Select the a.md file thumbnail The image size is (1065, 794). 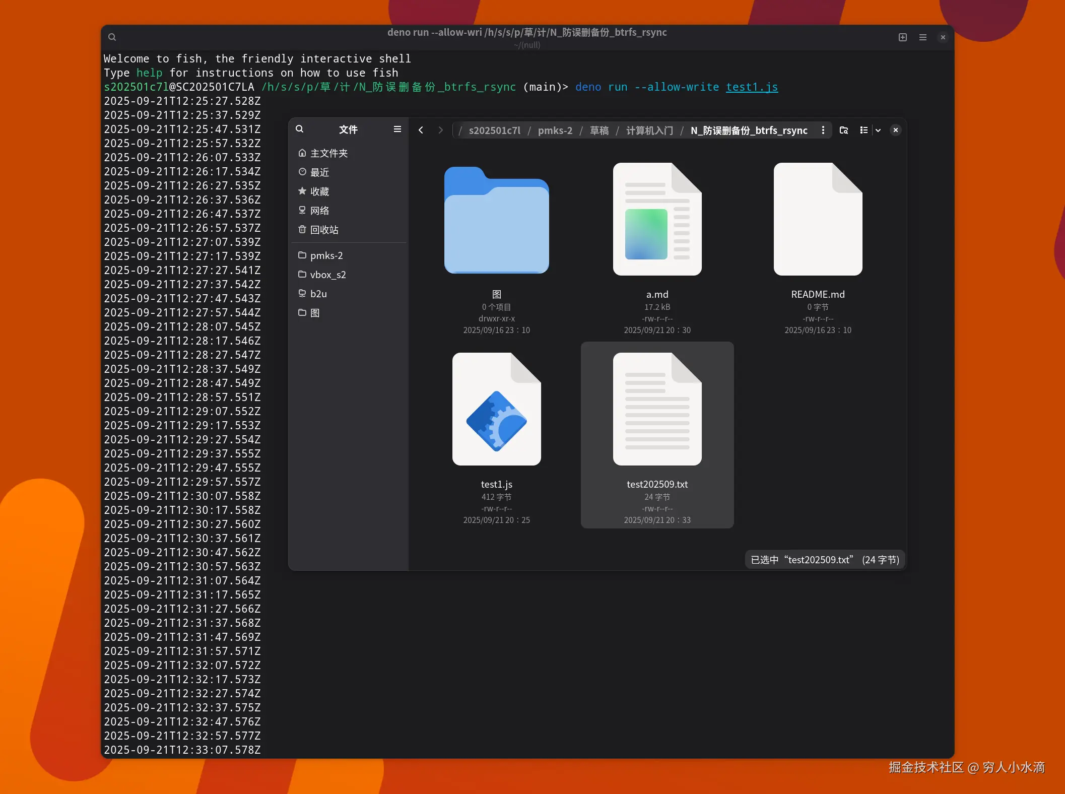656,219
